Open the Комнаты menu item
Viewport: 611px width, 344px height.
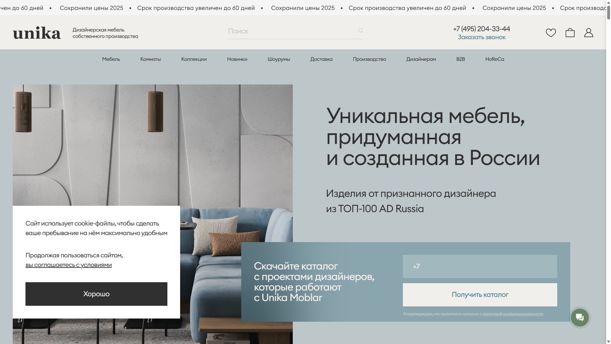point(151,59)
